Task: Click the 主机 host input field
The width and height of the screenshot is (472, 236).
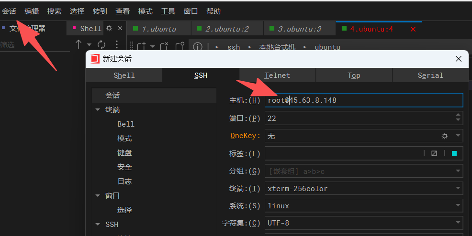Action: pyautogui.click(x=364, y=100)
